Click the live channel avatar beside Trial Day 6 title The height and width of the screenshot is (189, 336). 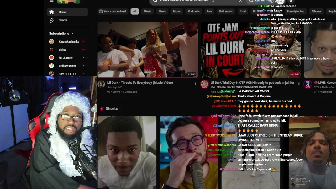point(204,84)
